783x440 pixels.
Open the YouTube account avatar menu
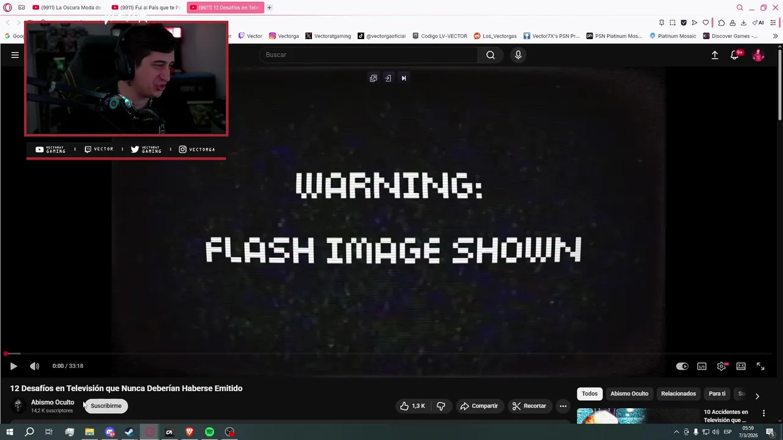[758, 55]
